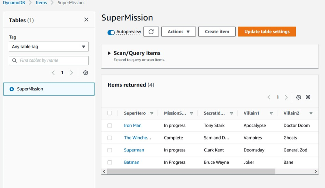
Task: Sort by Villain1 column arrow
Action: coord(271,113)
